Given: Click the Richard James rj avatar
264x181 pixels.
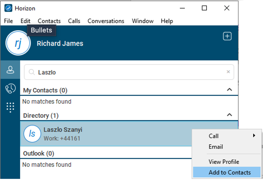Looking at the screenshot, I should [x=18, y=43].
